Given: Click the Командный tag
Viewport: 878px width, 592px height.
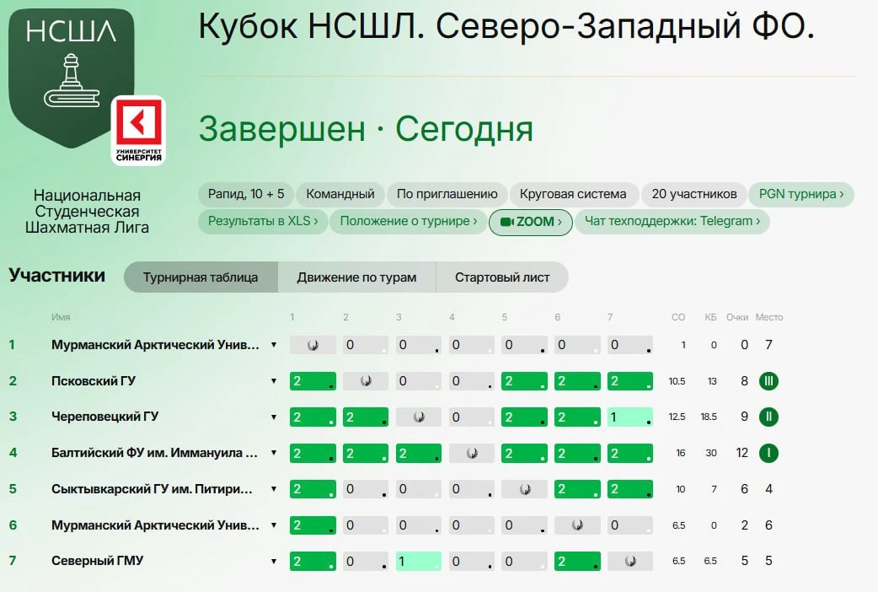Looking at the screenshot, I should click(x=340, y=194).
